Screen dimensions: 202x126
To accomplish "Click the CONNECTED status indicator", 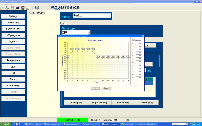I will click(72, 120).
